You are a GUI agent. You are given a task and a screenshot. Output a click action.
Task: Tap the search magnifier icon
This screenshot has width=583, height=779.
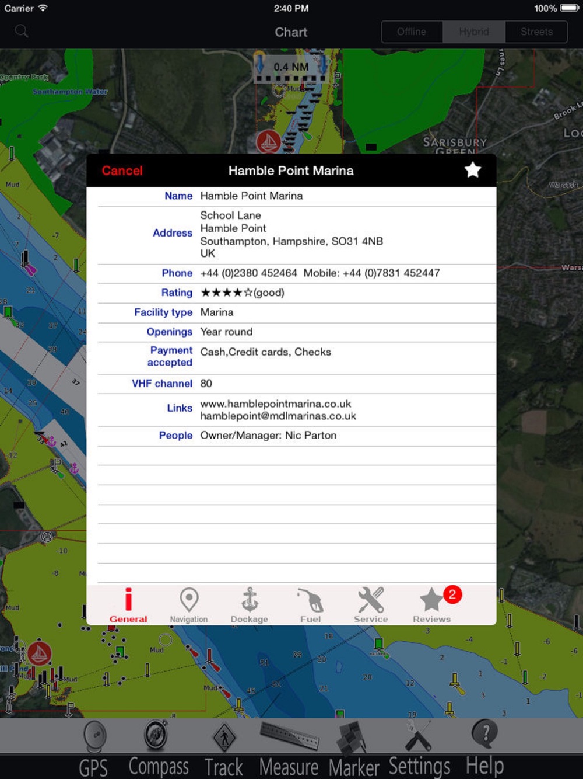(22, 32)
